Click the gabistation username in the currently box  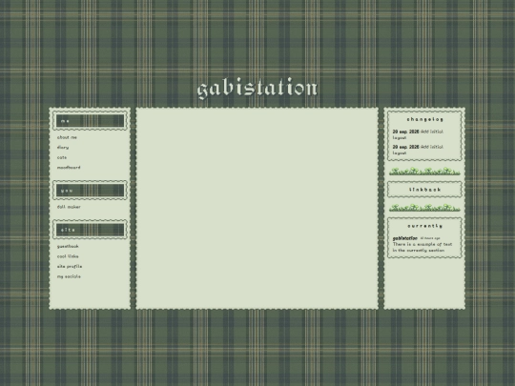coord(405,238)
